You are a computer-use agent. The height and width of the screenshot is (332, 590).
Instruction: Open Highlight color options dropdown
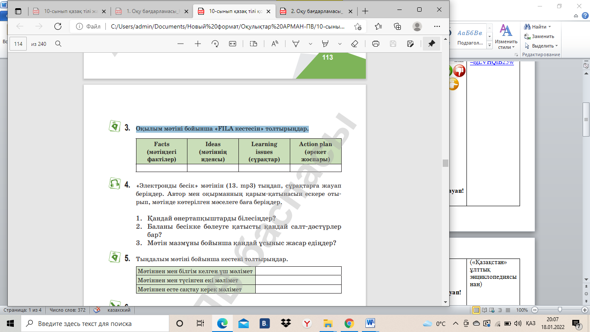coord(339,44)
